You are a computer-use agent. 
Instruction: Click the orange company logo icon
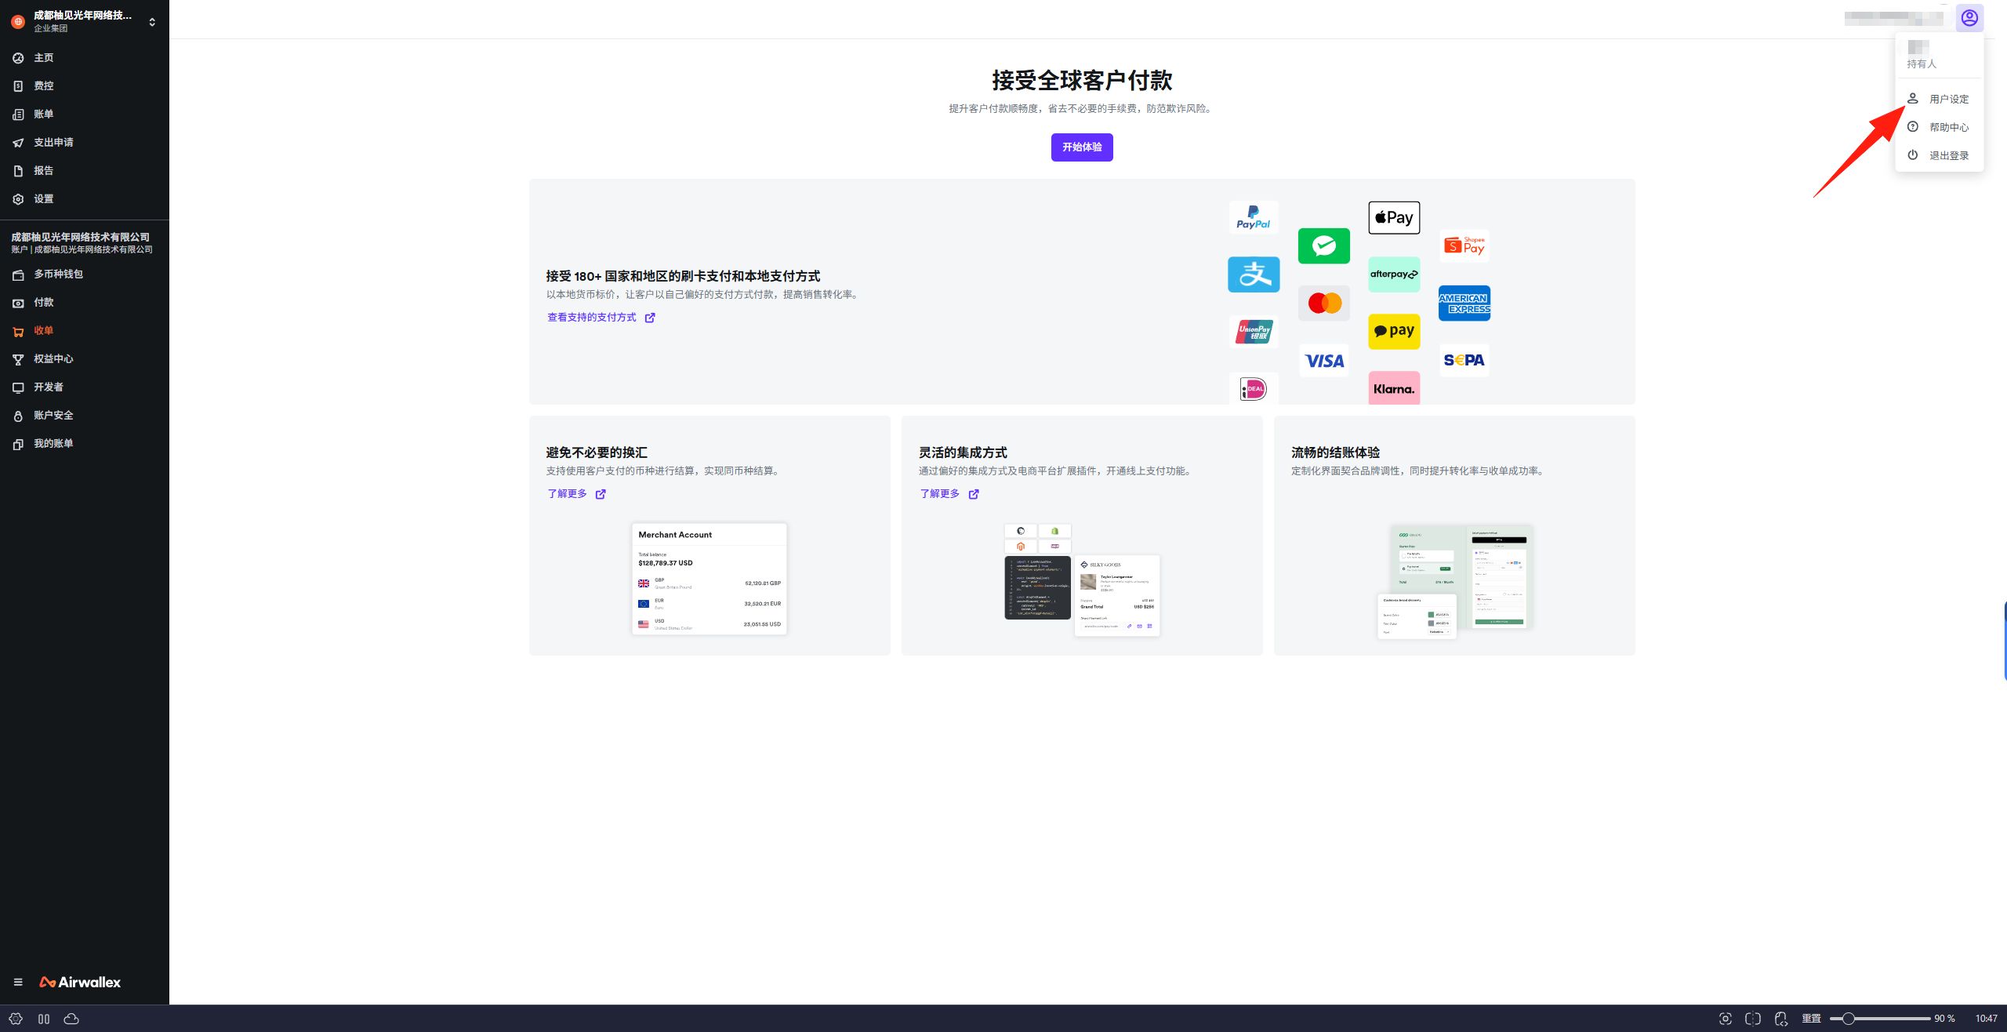[18, 22]
